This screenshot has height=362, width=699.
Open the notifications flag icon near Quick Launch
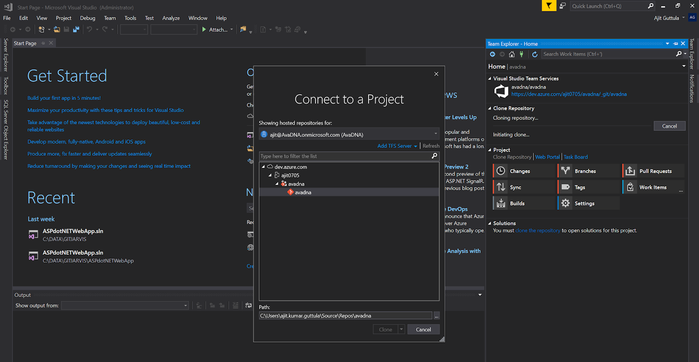click(563, 6)
